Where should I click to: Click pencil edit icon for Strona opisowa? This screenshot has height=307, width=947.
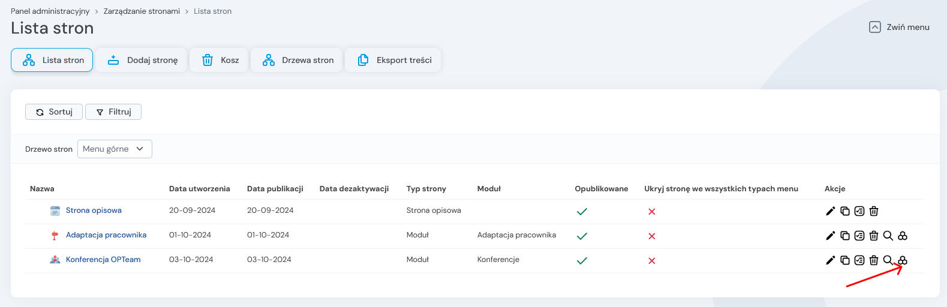pos(830,211)
